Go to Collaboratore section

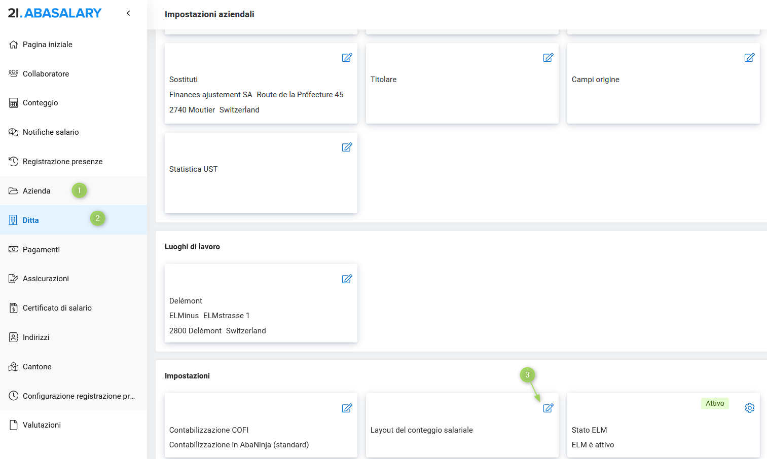pos(46,74)
